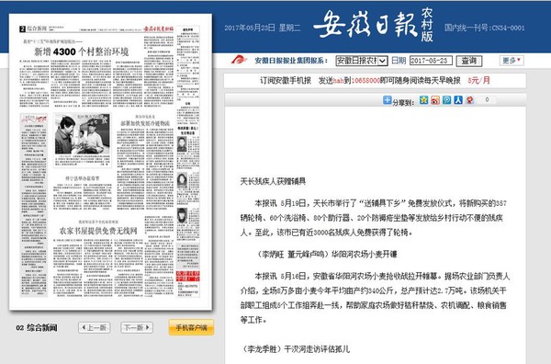Open article 怀宁县举办蓝莓节 in page preview
The height and width of the screenshot is (364, 551).
[82, 178]
